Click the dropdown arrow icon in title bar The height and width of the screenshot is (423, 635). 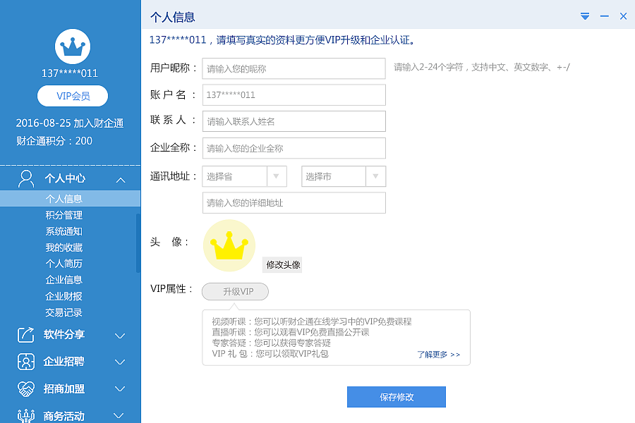(x=584, y=16)
